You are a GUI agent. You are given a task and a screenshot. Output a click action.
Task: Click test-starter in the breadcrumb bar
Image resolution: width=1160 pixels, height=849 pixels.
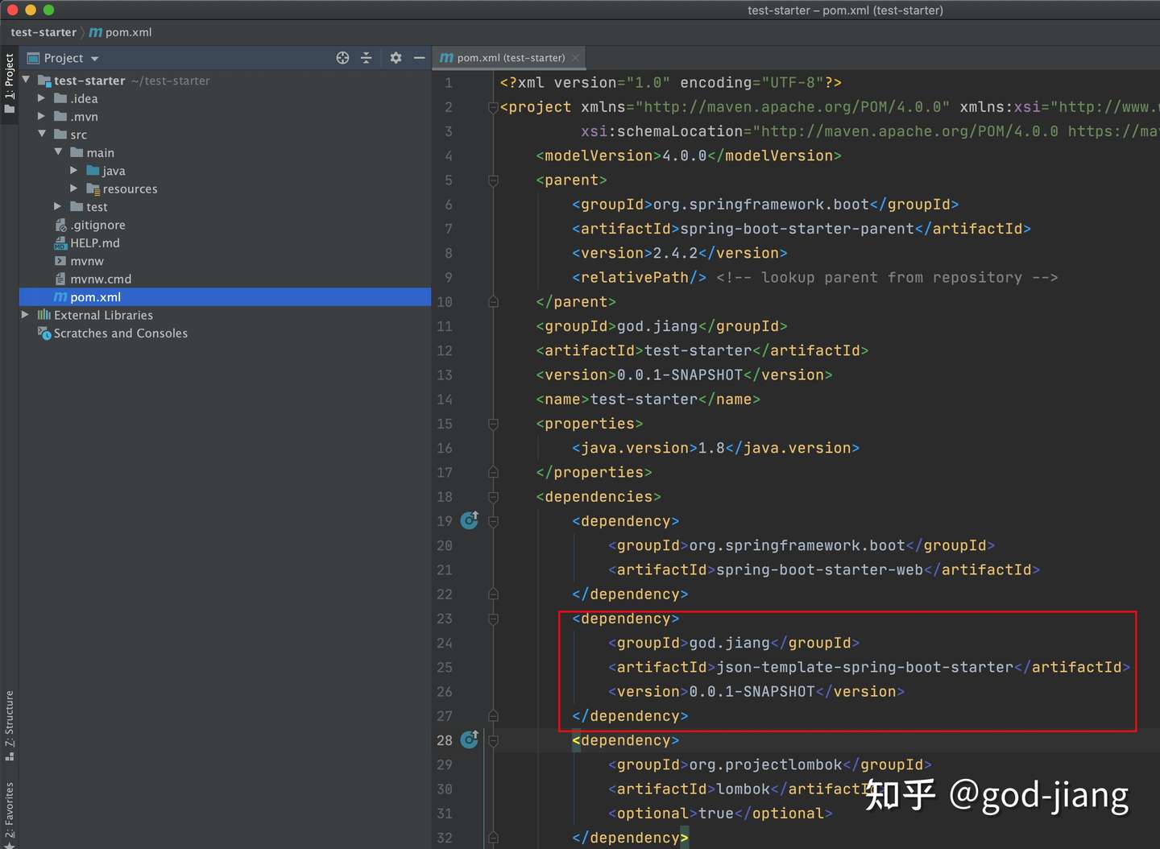click(x=43, y=32)
